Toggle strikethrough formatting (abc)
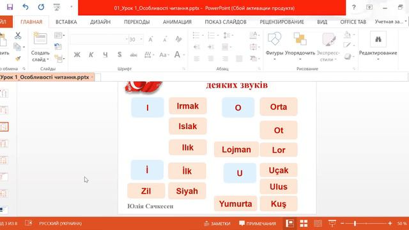 pyautogui.click(x=134, y=55)
